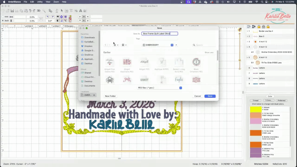Click the align right icon
This screenshot has width=297, height=167.
click(88, 17)
